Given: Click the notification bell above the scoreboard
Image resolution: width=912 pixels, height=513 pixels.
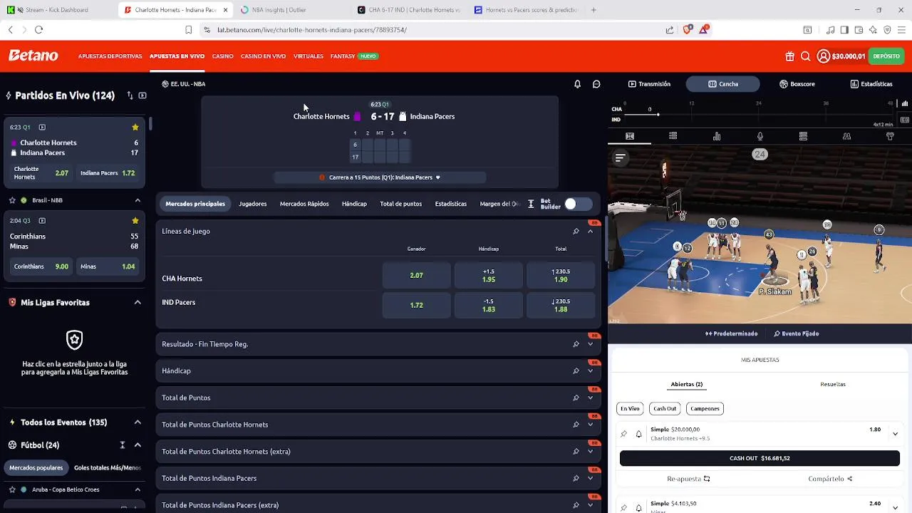Looking at the screenshot, I should [577, 84].
